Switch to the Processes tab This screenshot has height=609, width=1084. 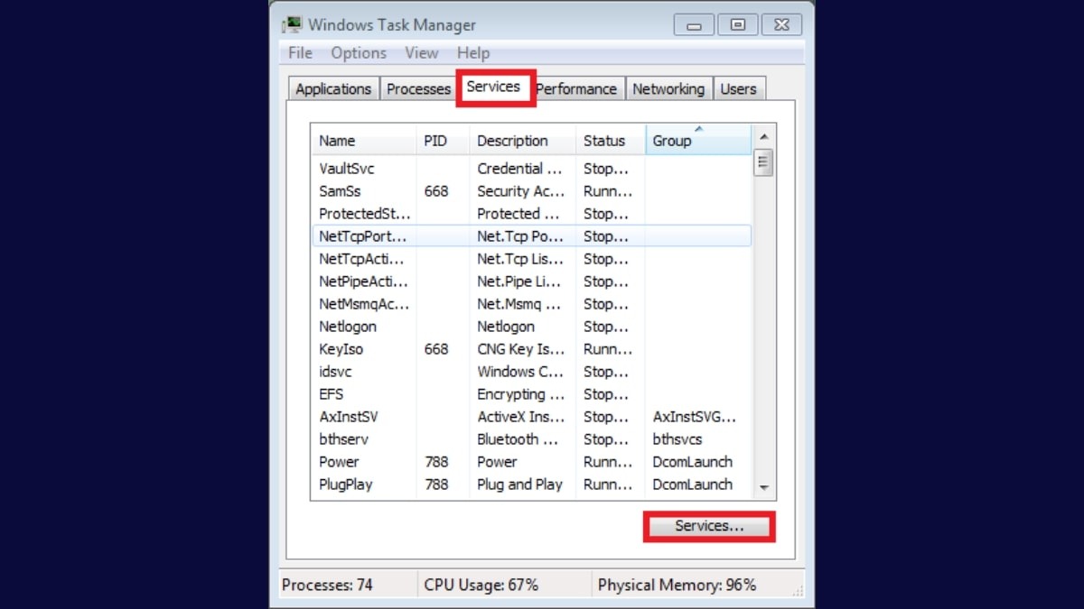click(418, 88)
